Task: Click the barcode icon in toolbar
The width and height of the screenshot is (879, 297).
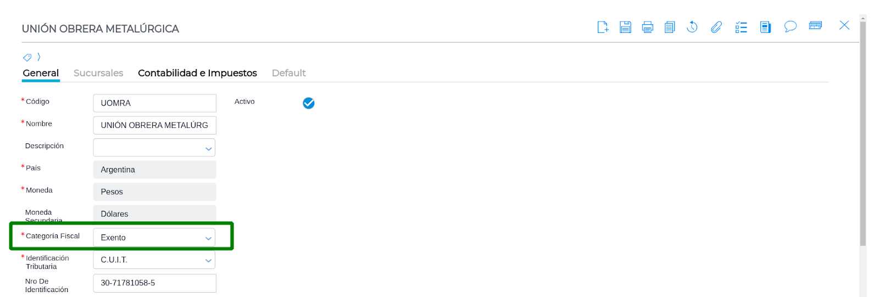Action: tap(815, 26)
